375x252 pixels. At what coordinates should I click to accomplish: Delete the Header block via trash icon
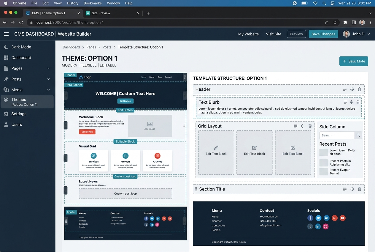(x=360, y=89)
